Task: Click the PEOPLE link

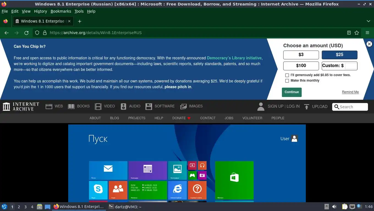Action: pos(278,118)
